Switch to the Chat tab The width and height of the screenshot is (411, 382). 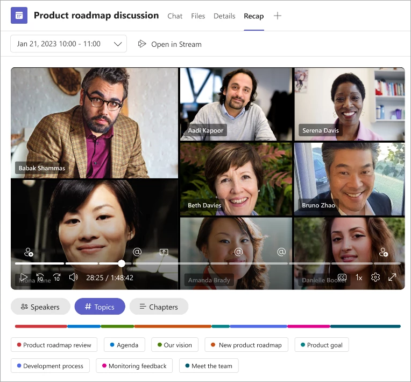click(175, 16)
